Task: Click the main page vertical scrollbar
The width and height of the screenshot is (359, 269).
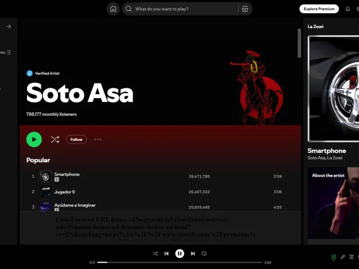Action: [299, 43]
